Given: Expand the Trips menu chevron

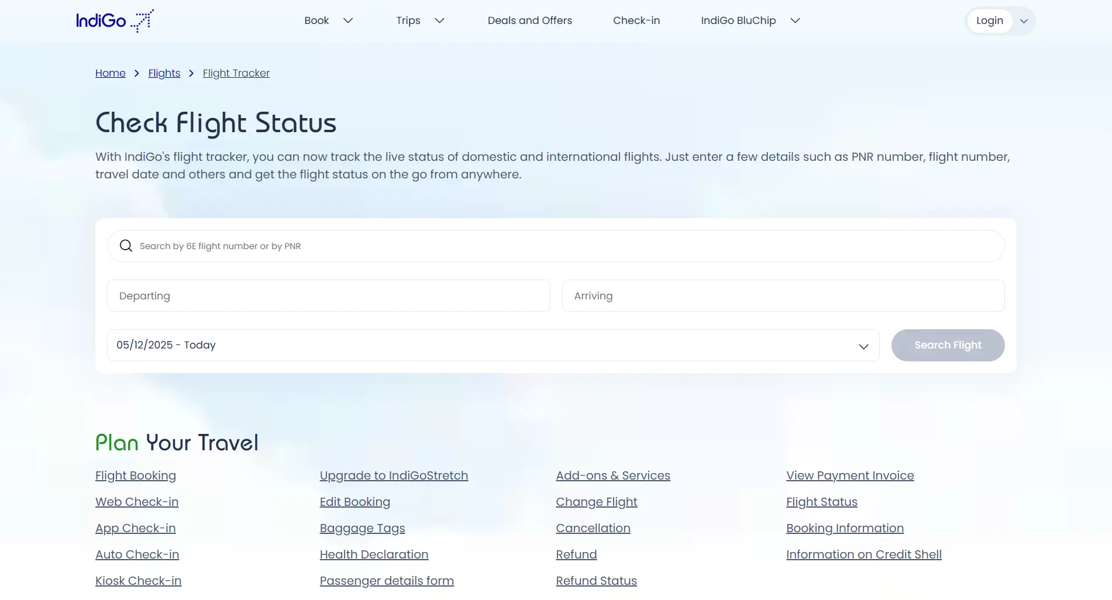Looking at the screenshot, I should tap(439, 20).
